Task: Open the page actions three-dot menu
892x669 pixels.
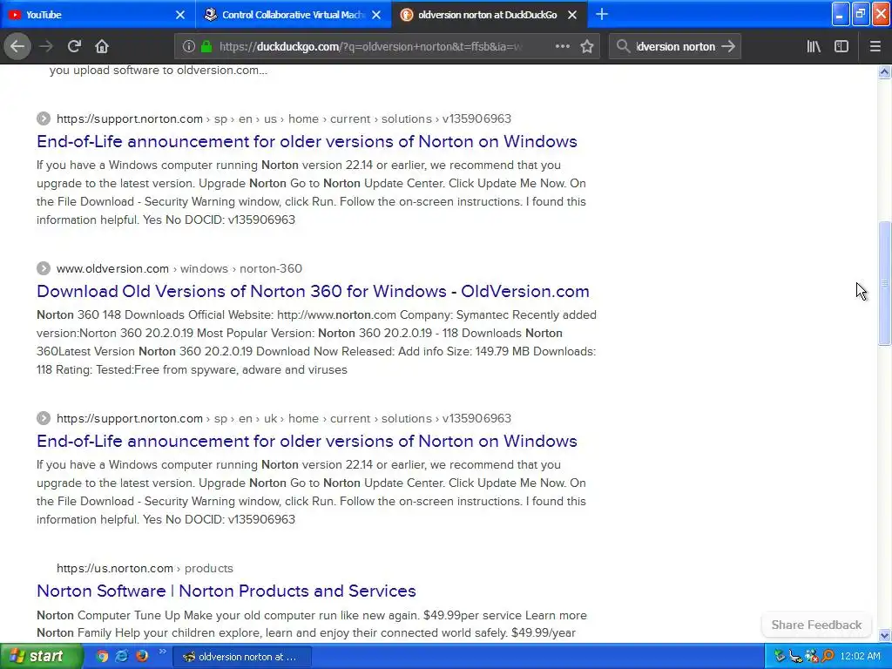Action: 562,47
